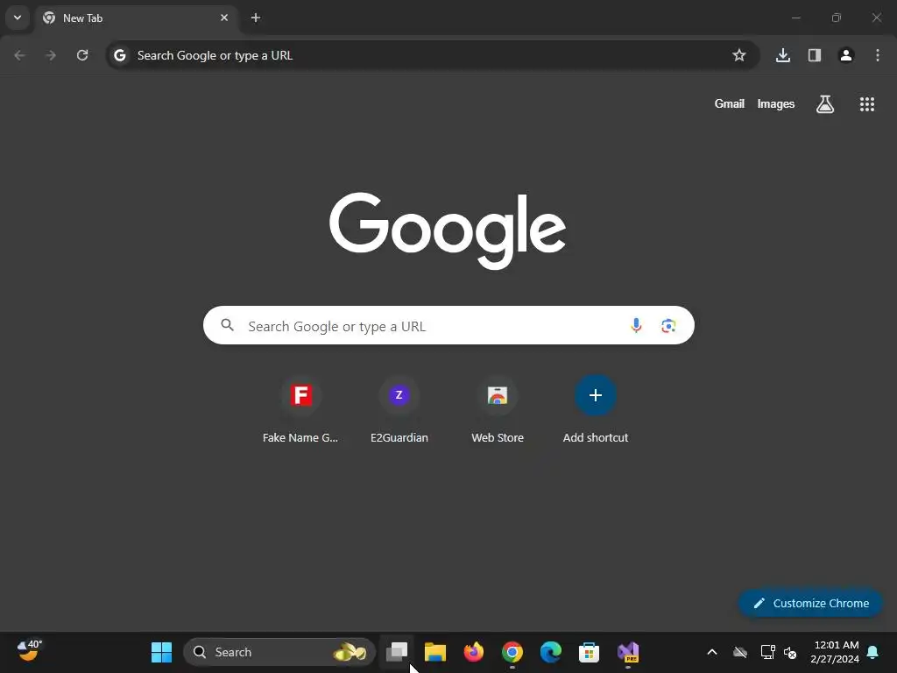The image size is (897, 673).
Task: Click the taskbar Search box
Action: click(279, 652)
